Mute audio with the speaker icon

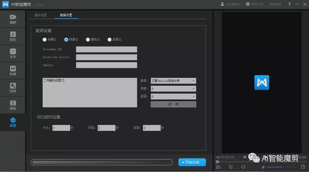click(263, 167)
